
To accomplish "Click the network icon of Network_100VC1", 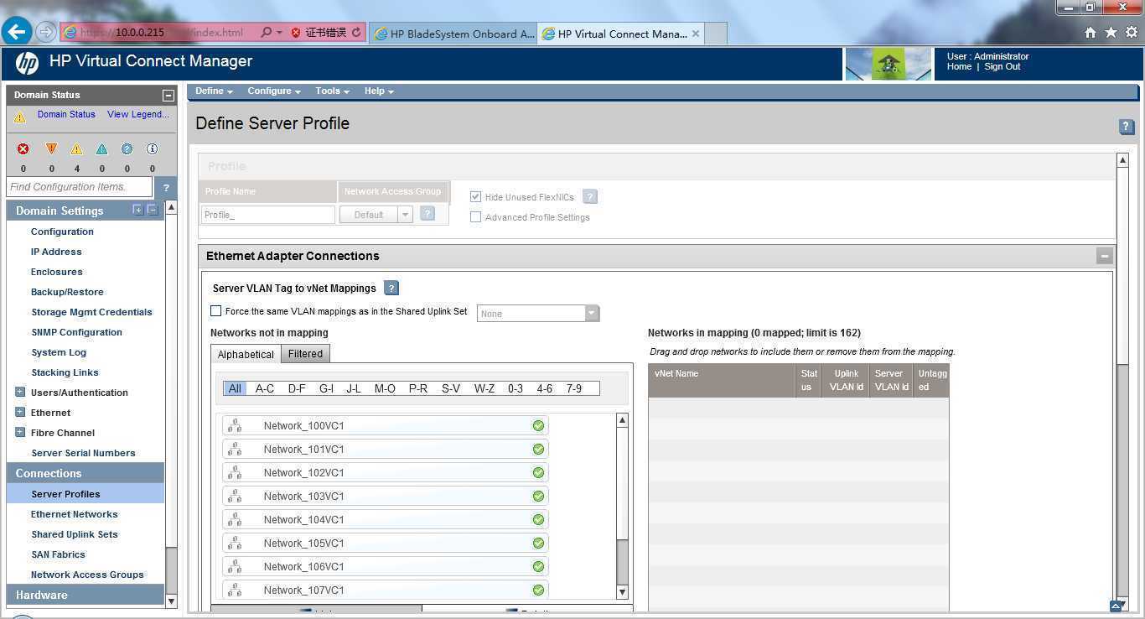I will point(235,425).
